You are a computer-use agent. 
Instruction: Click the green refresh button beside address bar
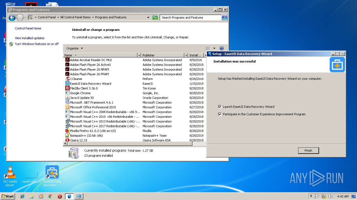tap(155, 17)
